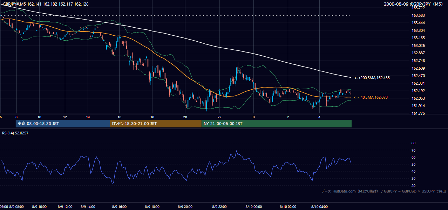Screen dimensions: 448x210
Task: Click the 8/9 22:00 date axis label
Action: [x=219, y=207]
